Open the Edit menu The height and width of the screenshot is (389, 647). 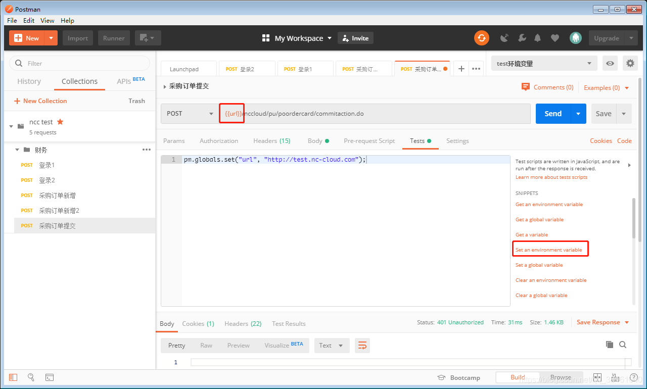tap(29, 20)
